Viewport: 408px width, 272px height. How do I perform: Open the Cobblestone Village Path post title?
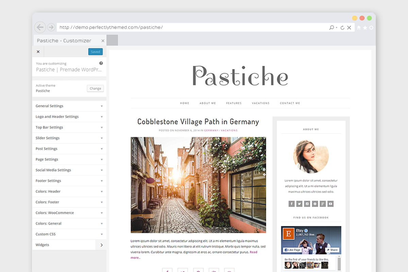pyautogui.click(x=198, y=122)
